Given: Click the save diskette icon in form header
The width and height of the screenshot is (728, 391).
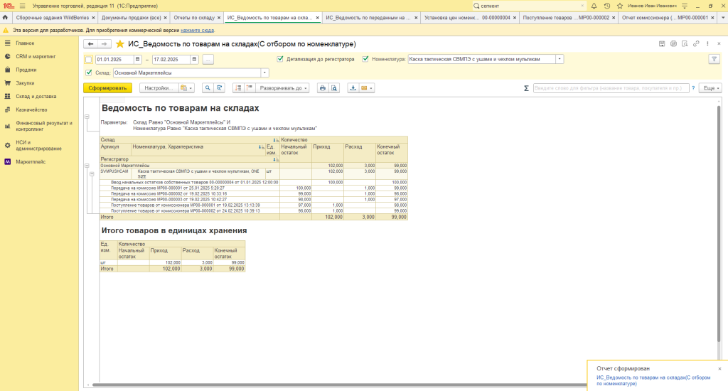Looking at the screenshot, I should [x=662, y=43].
